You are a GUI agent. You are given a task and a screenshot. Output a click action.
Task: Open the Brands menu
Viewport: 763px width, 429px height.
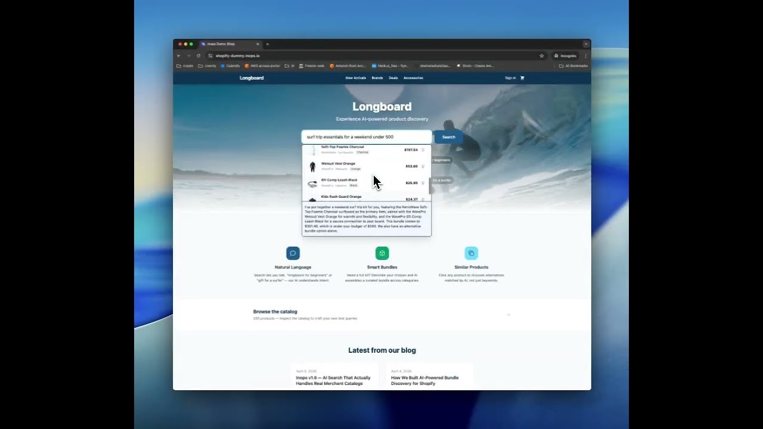(377, 78)
